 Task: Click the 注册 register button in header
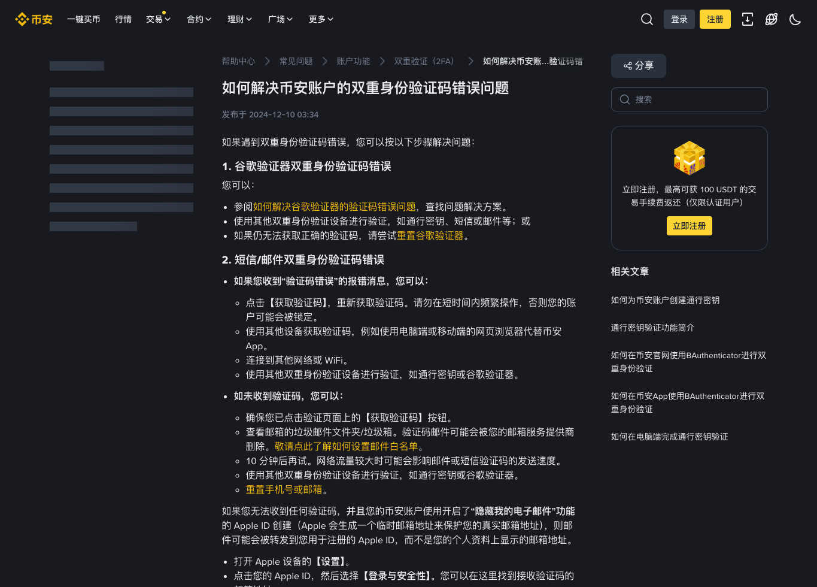[715, 19]
